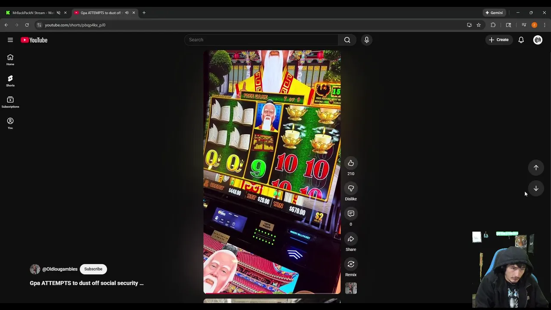Open the YouTube account avatar menu
551x310 pixels.
(538, 40)
